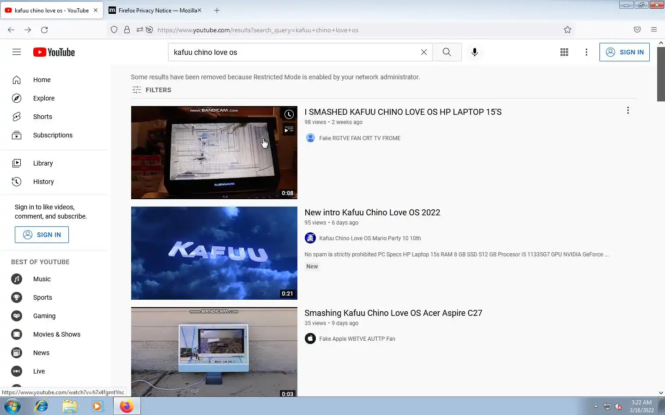Show hidden system tray icons

(x=596, y=407)
